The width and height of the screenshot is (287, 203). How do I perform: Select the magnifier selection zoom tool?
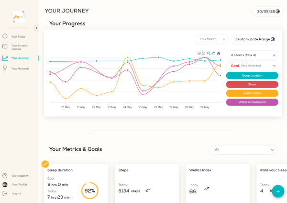(209, 53)
